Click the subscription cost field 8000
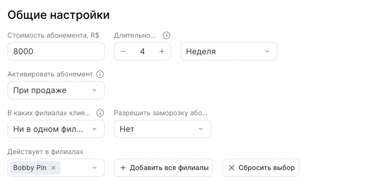The height and width of the screenshot is (186, 384). 56,51
